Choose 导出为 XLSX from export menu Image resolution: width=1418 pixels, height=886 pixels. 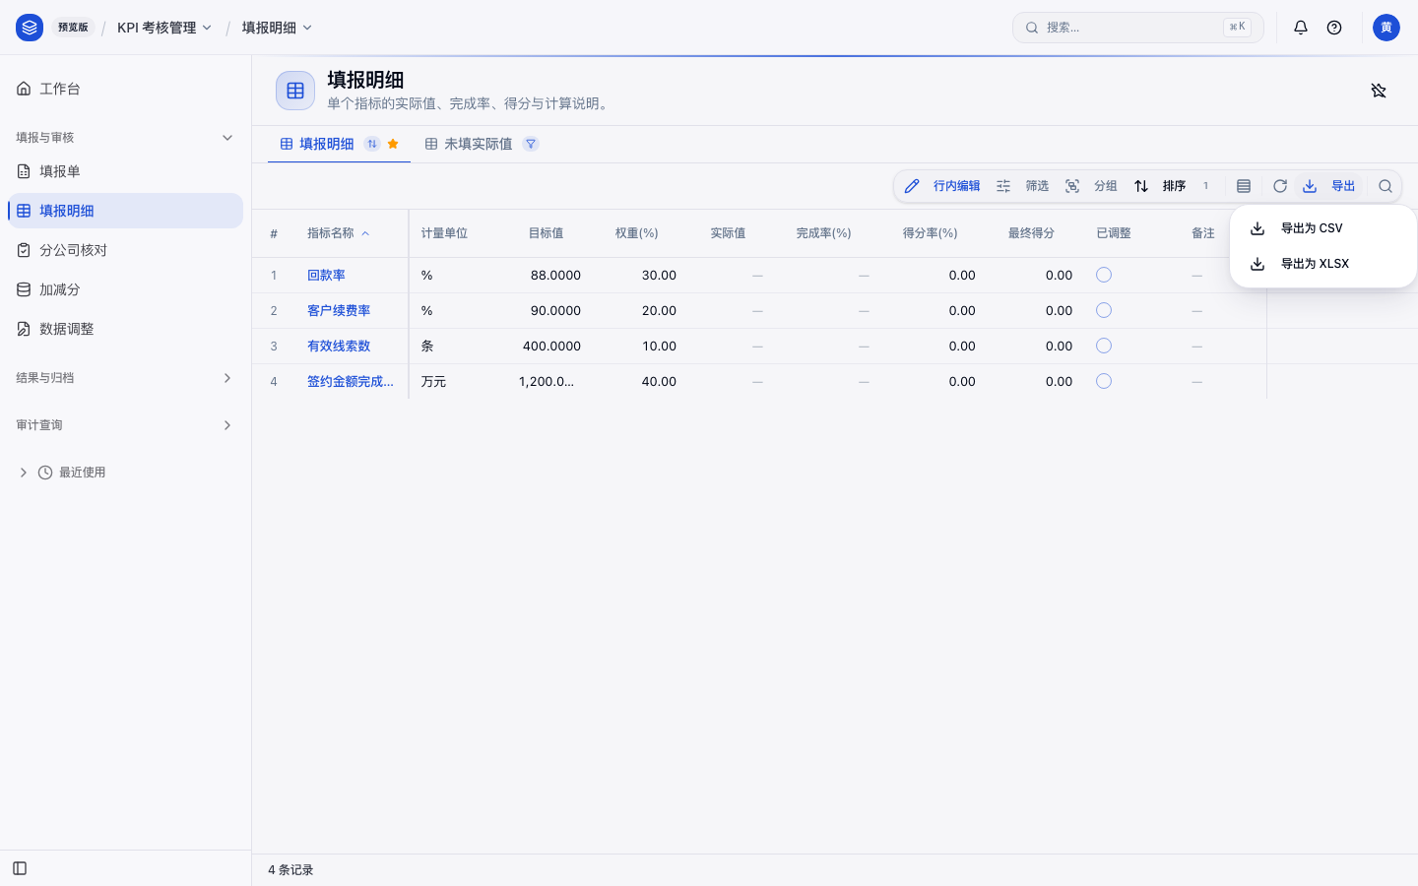(x=1323, y=264)
